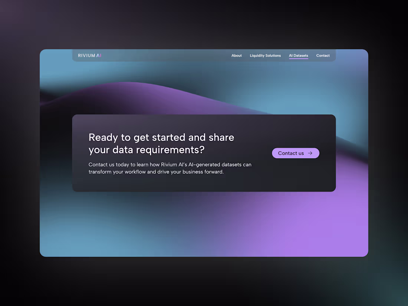
Task: Click the brand mark at top left
Action: [x=89, y=55]
